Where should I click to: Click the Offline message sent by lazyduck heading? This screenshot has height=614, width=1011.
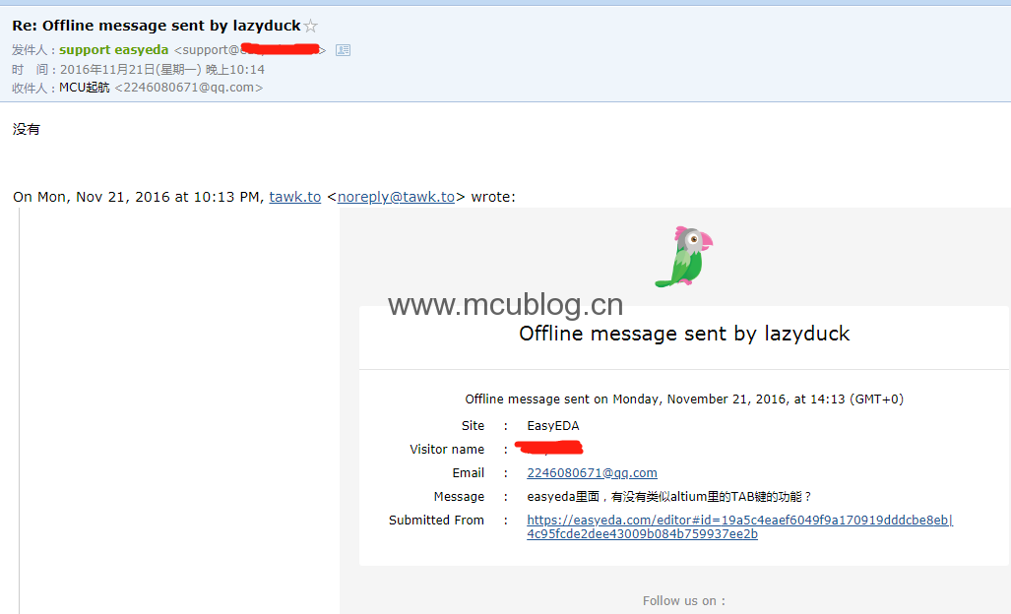click(x=684, y=334)
